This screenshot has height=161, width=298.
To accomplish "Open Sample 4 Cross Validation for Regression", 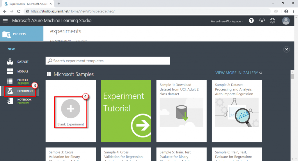I will coord(126,154).
